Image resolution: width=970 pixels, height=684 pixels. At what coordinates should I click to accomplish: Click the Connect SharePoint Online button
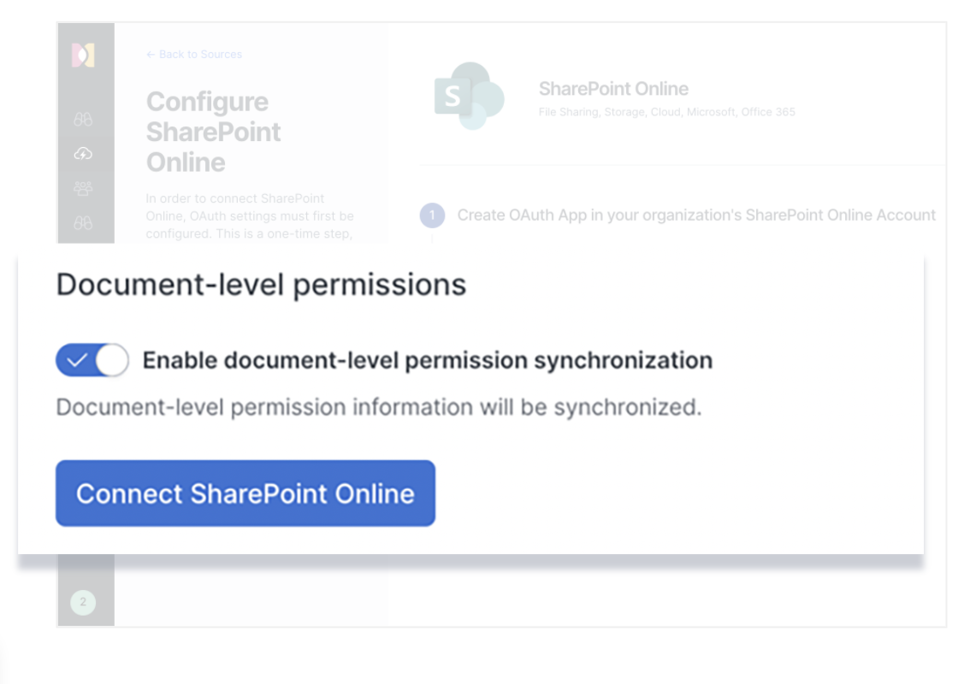[245, 492]
